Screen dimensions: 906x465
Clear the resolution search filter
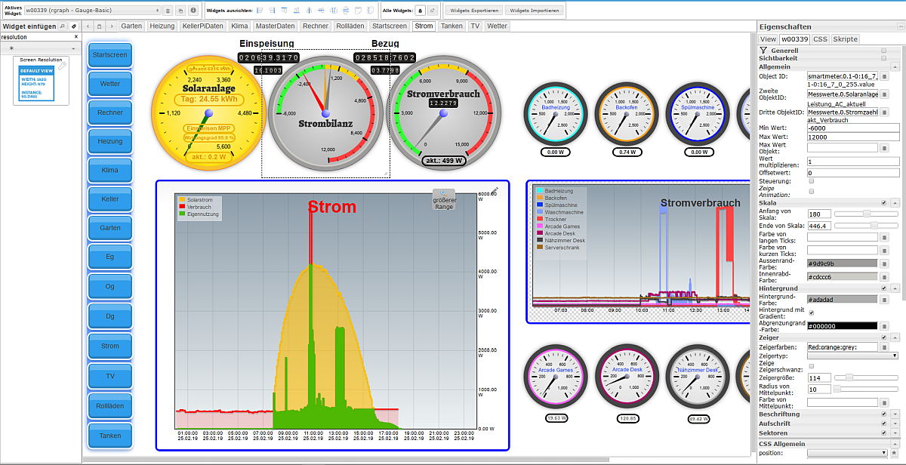coord(75,36)
